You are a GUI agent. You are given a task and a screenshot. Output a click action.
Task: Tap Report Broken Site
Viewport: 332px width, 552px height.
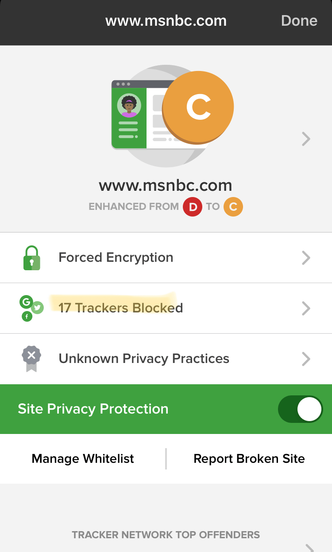click(249, 458)
